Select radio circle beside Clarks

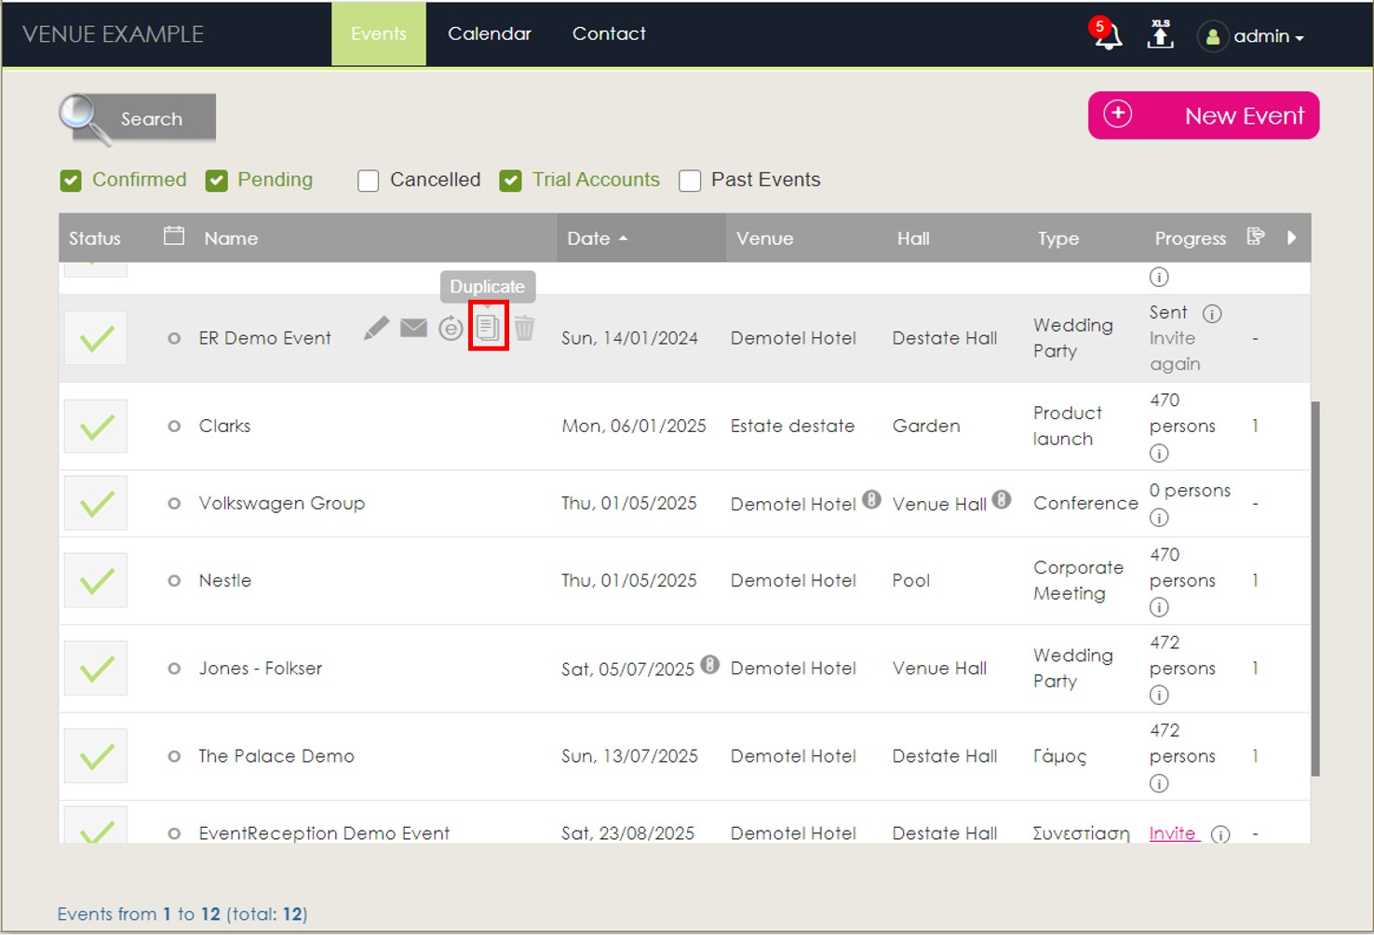(x=174, y=427)
